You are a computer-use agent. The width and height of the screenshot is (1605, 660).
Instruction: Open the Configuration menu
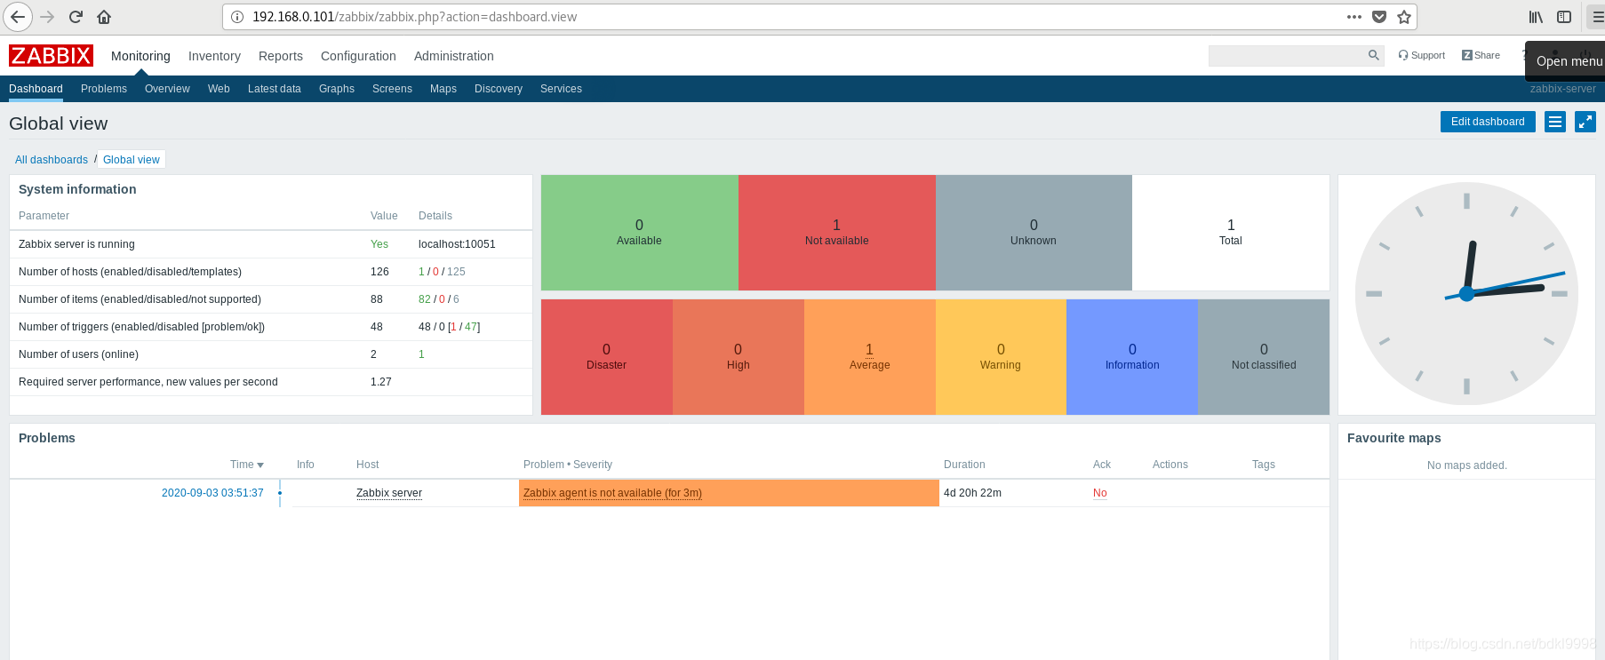pyautogui.click(x=358, y=56)
